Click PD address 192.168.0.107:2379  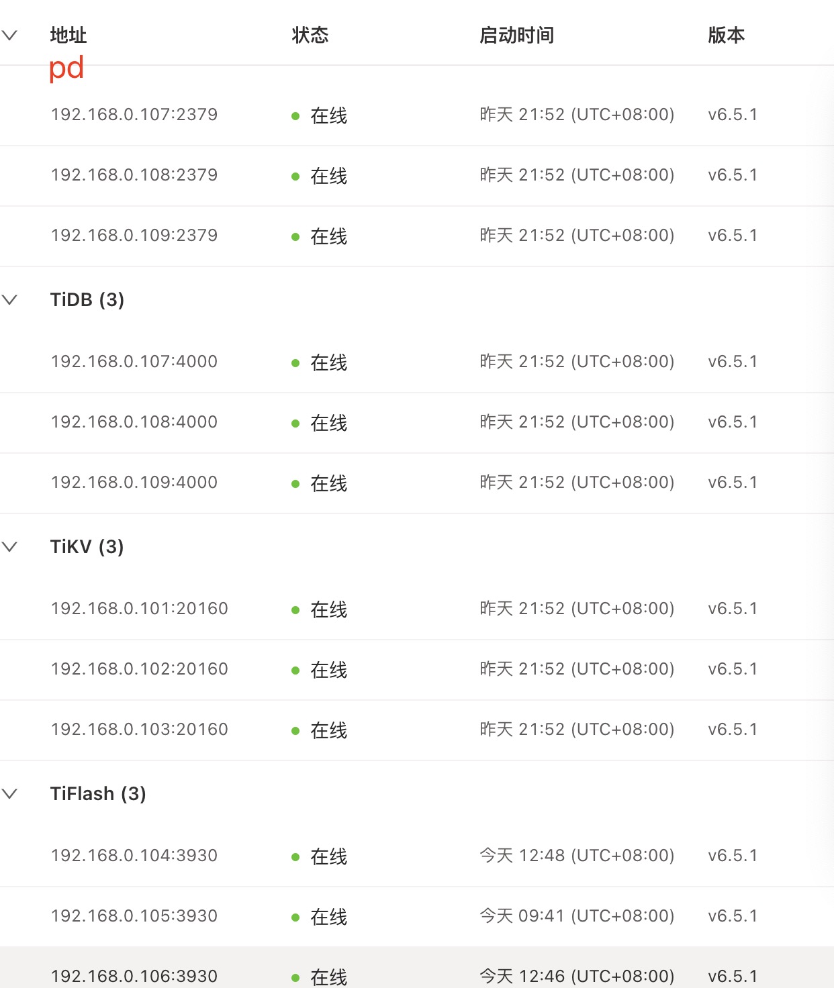click(x=134, y=115)
